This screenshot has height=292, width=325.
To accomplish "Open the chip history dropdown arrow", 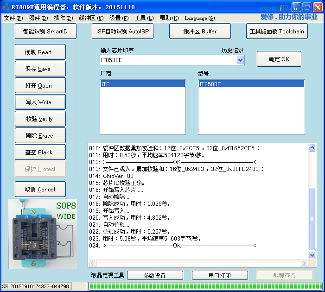I will tap(240, 60).
